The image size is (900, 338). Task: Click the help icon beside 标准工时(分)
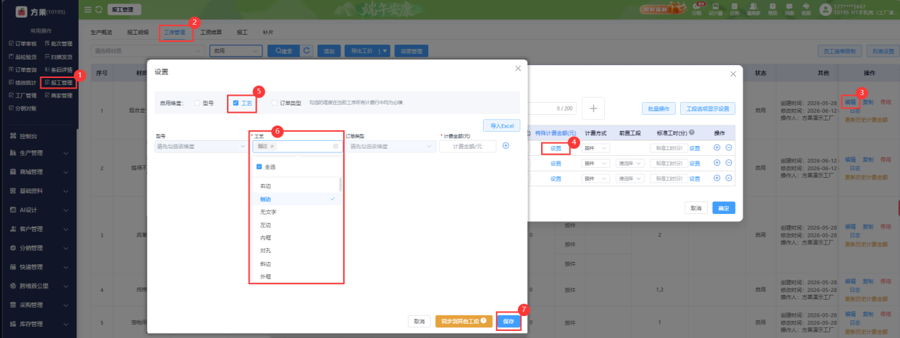tap(691, 133)
